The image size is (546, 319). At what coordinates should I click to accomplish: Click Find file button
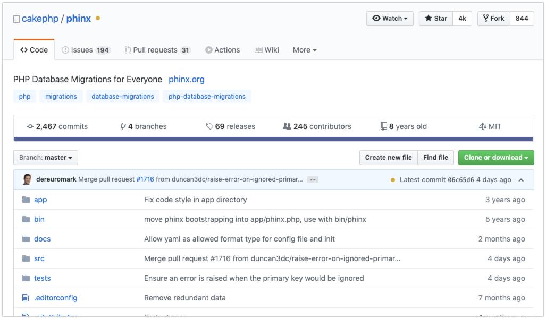point(435,158)
